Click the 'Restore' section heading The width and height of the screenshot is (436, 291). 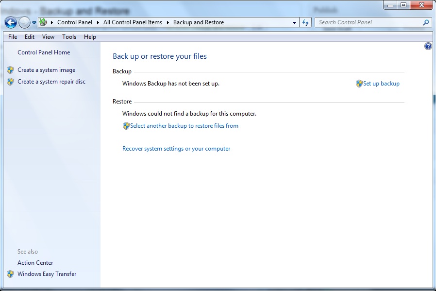click(122, 102)
